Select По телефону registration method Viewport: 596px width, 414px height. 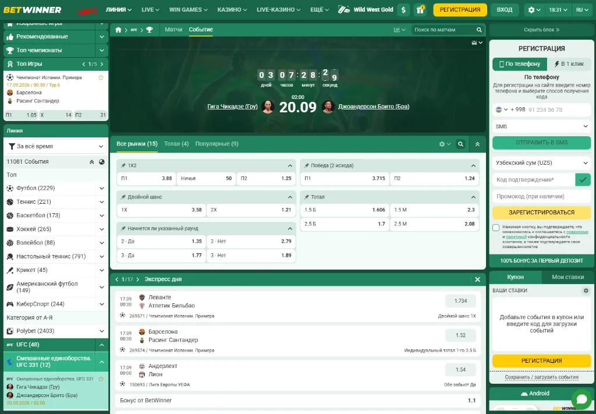519,64
